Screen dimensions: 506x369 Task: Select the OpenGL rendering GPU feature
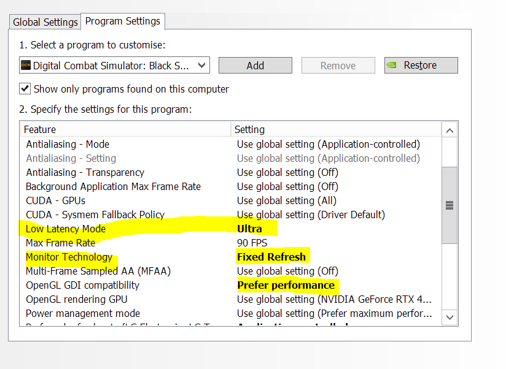(77, 300)
